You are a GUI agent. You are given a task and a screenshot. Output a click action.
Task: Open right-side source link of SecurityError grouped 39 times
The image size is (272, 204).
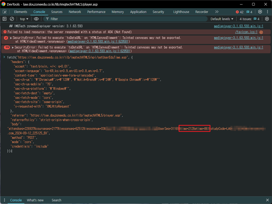239,47
